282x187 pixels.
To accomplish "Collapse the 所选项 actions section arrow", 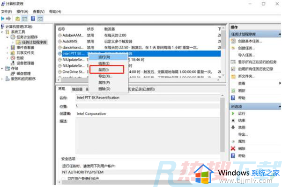I will tap(280, 107).
